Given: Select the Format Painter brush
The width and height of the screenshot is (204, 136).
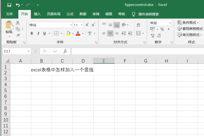Looking at the screenshot, I should click(18, 35).
